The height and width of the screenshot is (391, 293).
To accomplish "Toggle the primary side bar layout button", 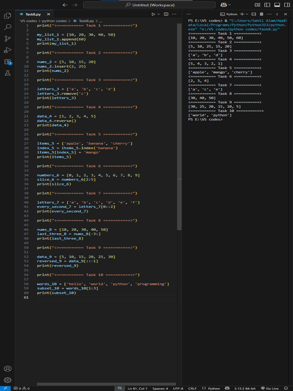I will point(267,5).
